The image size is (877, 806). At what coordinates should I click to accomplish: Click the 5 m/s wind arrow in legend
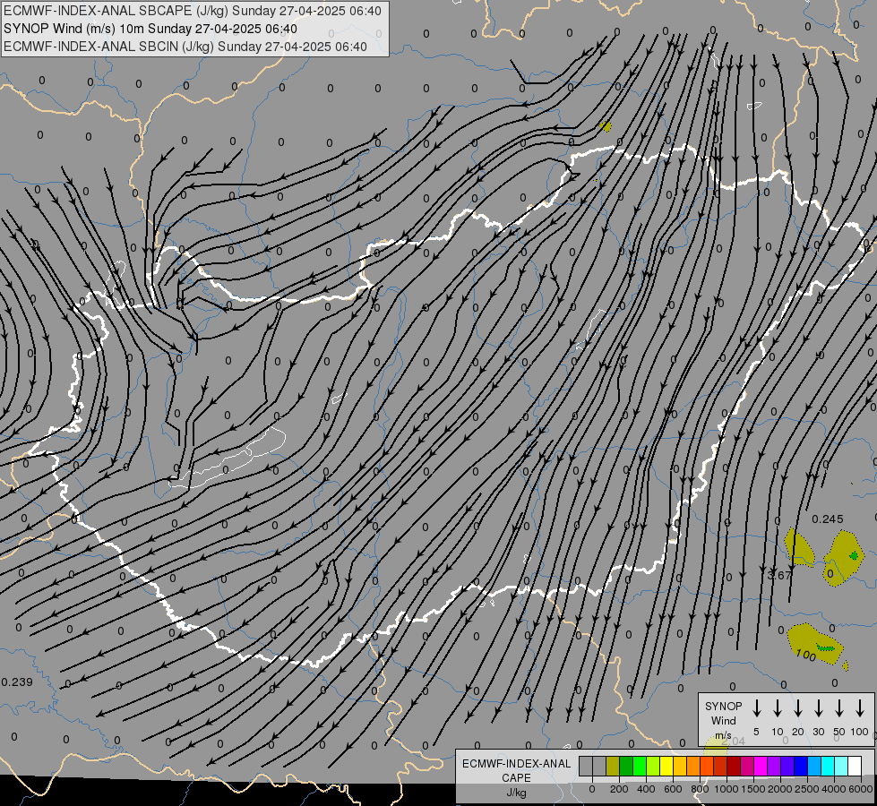point(756,708)
